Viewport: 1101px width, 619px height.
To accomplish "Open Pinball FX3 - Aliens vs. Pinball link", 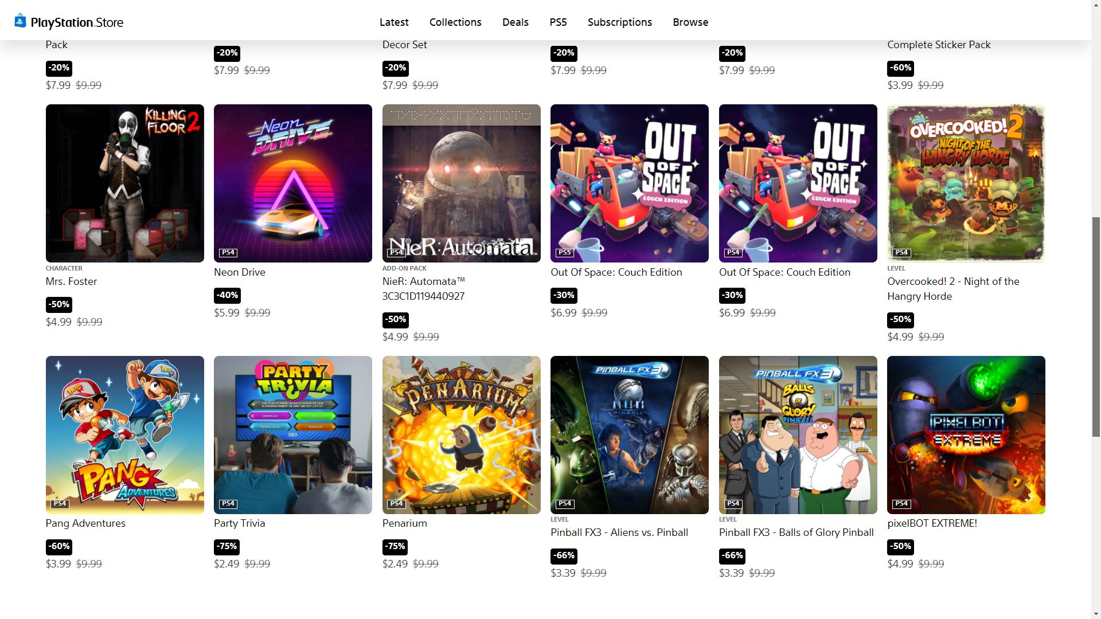I will [x=619, y=532].
